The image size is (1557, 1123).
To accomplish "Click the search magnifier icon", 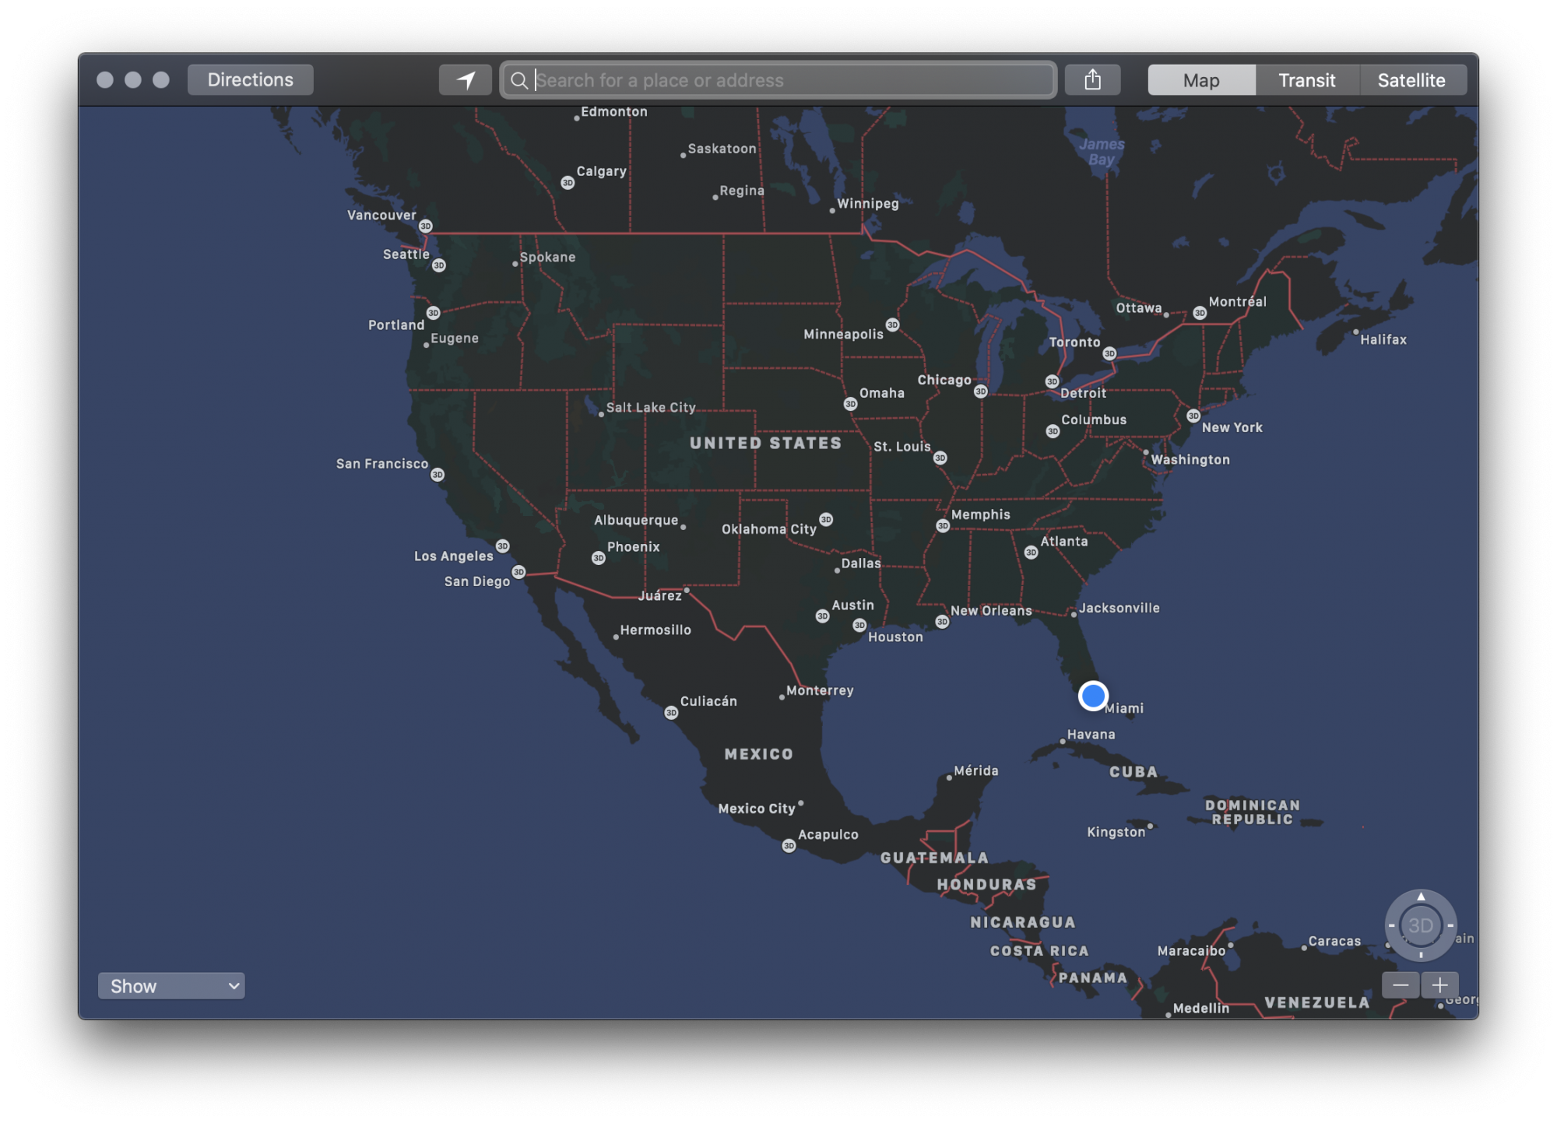I will [x=519, y=80].
